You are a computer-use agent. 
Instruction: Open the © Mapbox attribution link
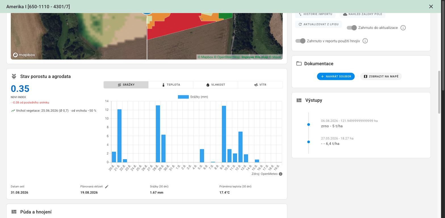[205, 57]
